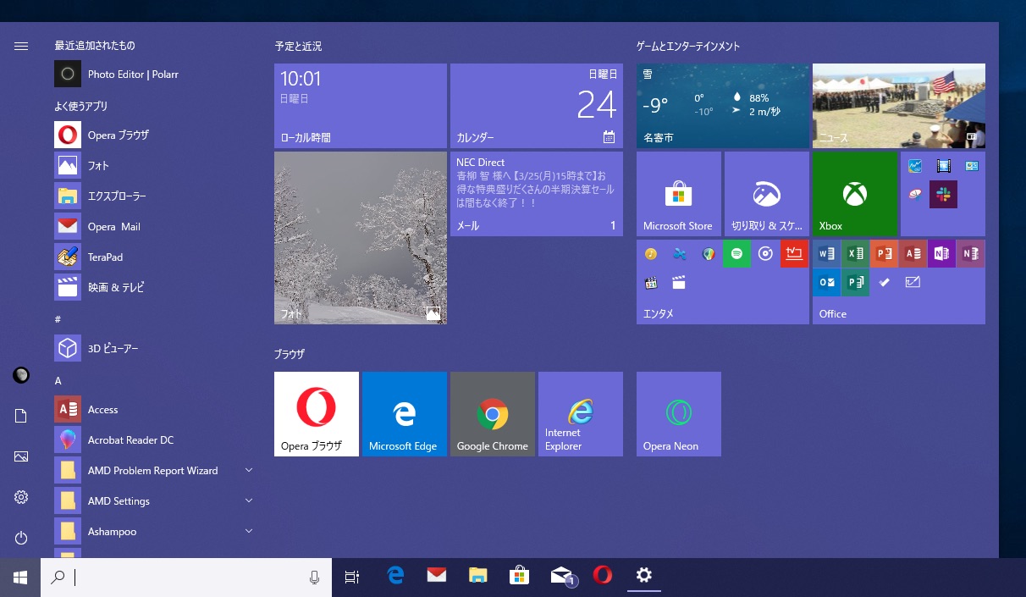Open the ニュース tile
This screenshot has height=597, width=1026.
click(x=899, y=106)
